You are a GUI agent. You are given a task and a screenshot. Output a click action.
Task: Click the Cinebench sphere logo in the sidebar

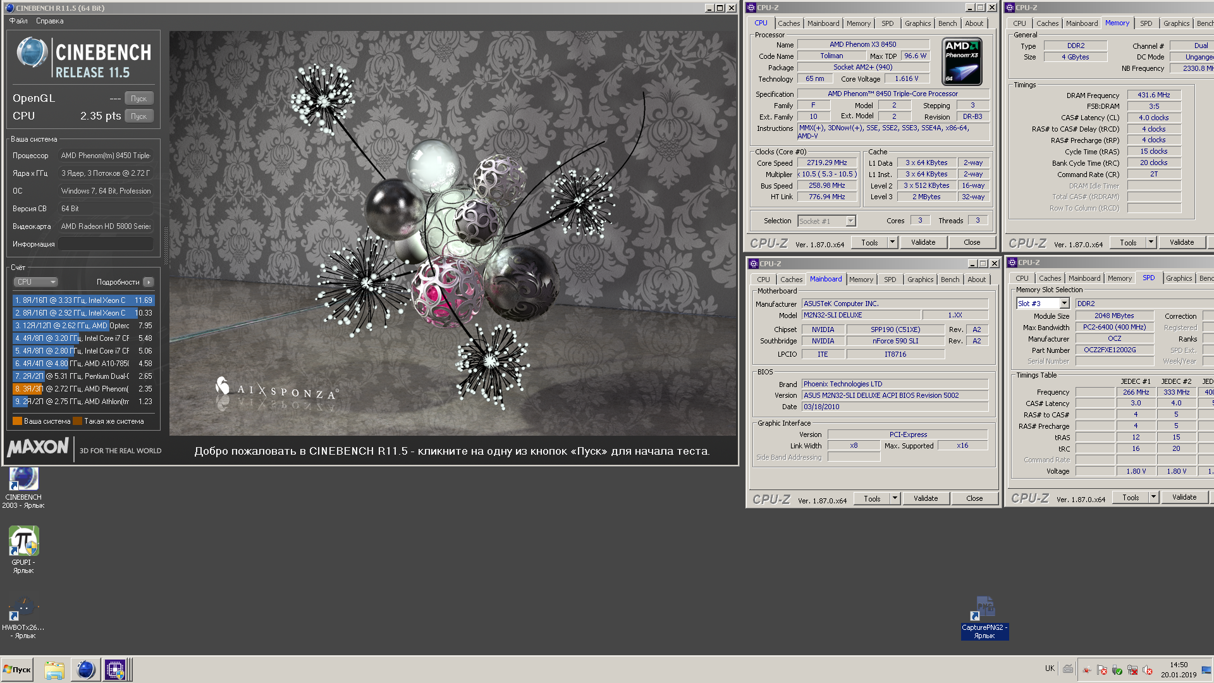click(32, 52)
